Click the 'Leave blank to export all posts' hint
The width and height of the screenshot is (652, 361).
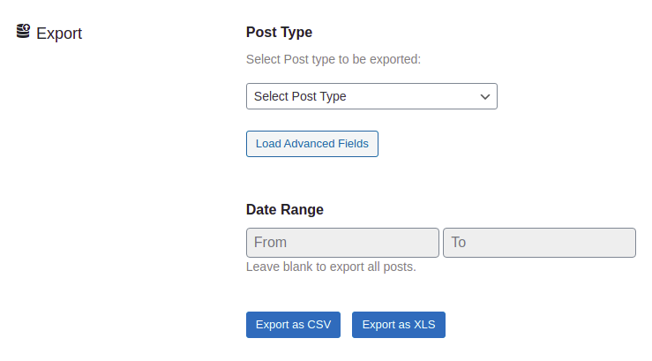tap(331, 267)
